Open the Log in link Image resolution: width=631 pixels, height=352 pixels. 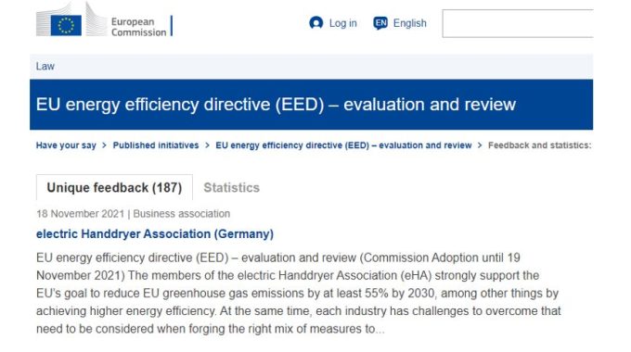point(342,23)
